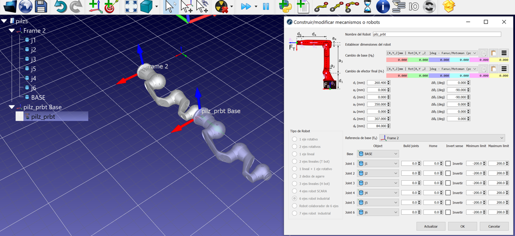Collapse the Frame 2 tree node

point(12,31)
